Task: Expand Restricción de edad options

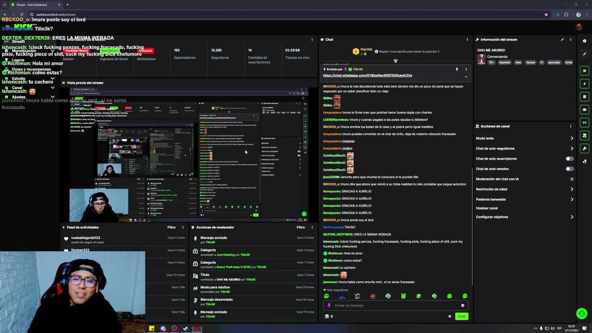Action: (572, 189)
